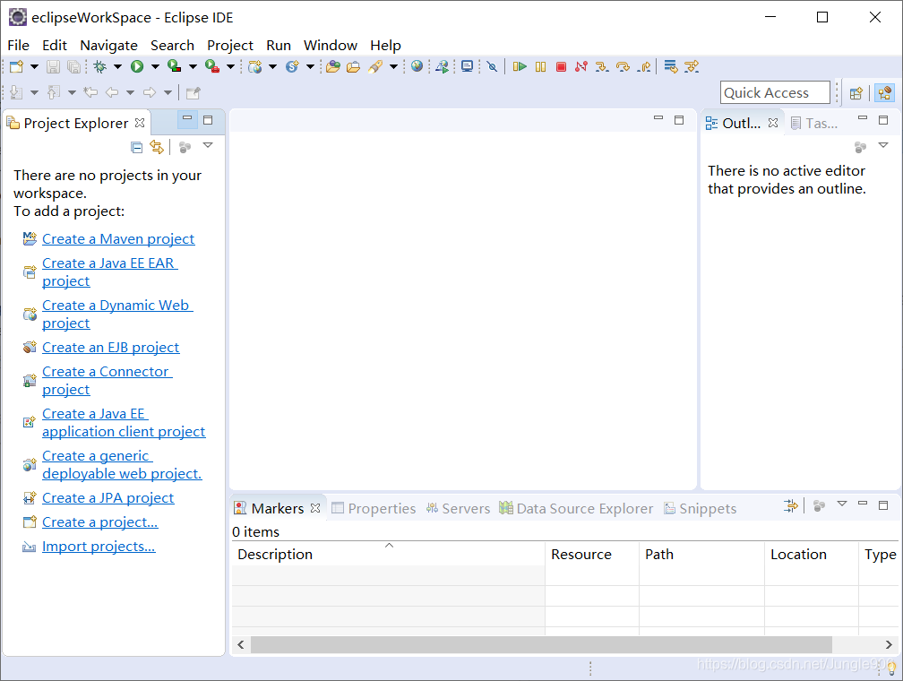The height and width of the screenshot is (681, 903).
Task: Click the Save All icon
Action: tap(73, 67)
